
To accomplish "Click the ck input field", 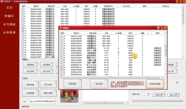I will click(43, 101).
